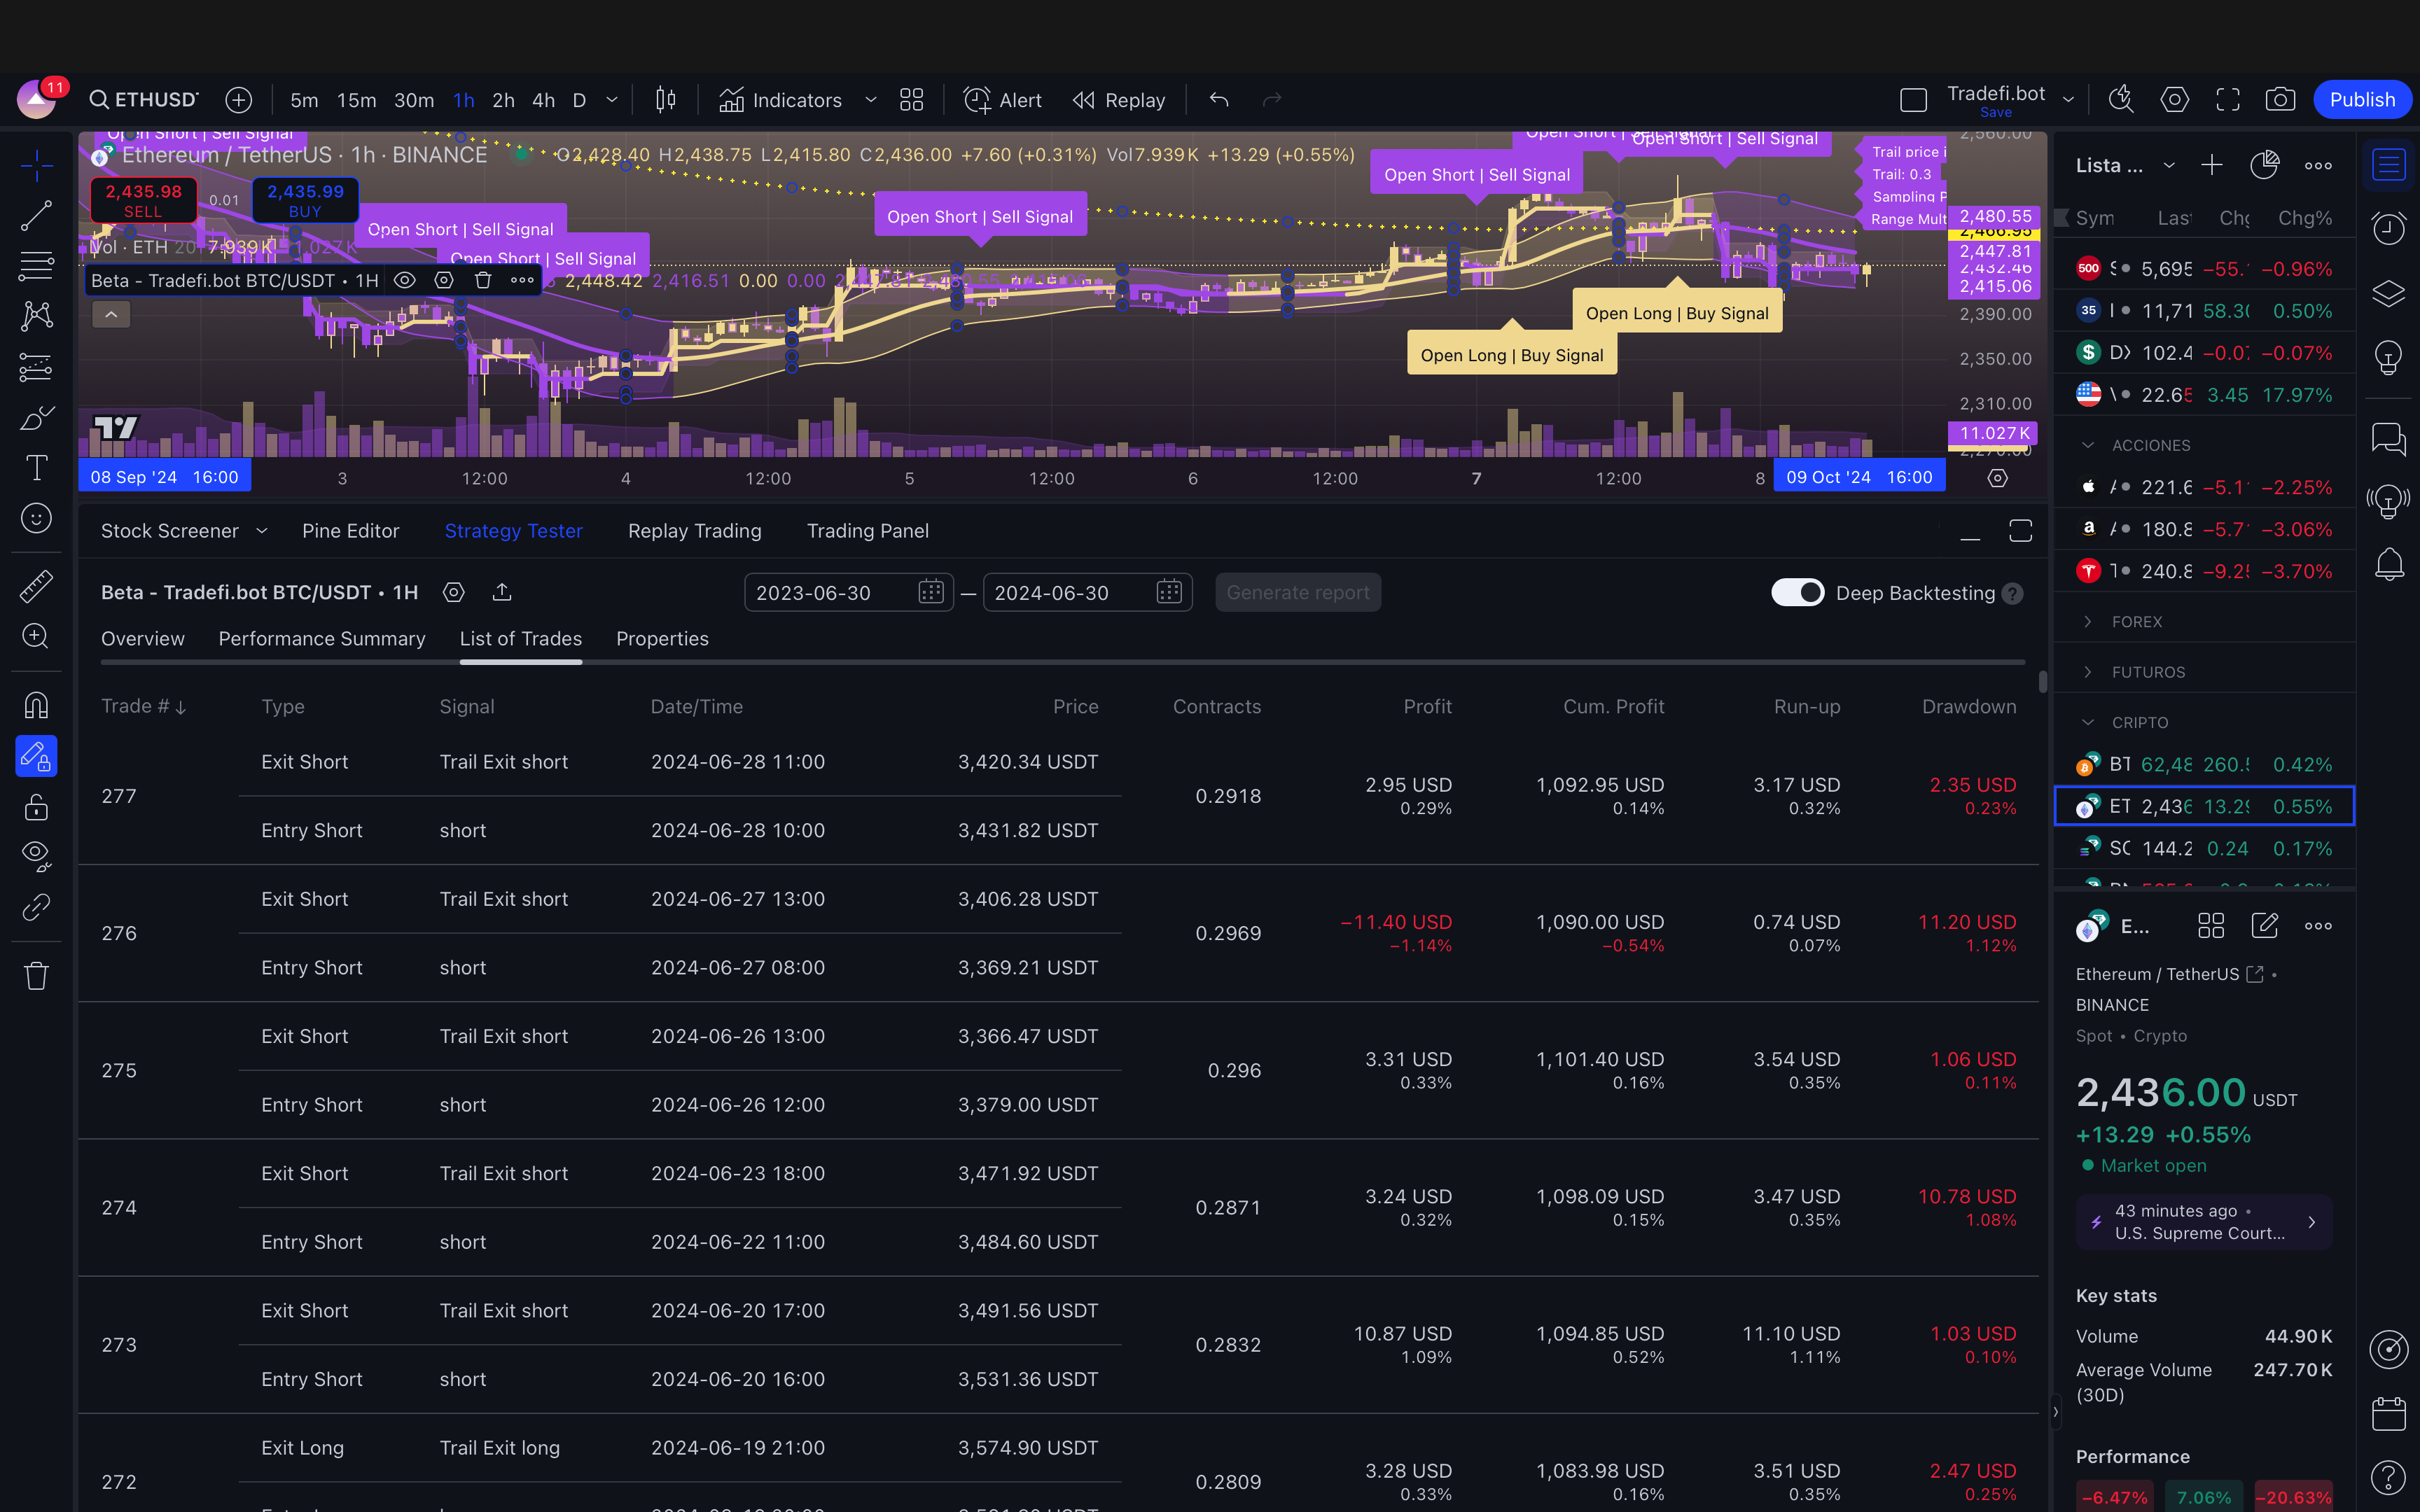
Task: Toggle Deep Backtesting switch off
Action: [1797, 593]
